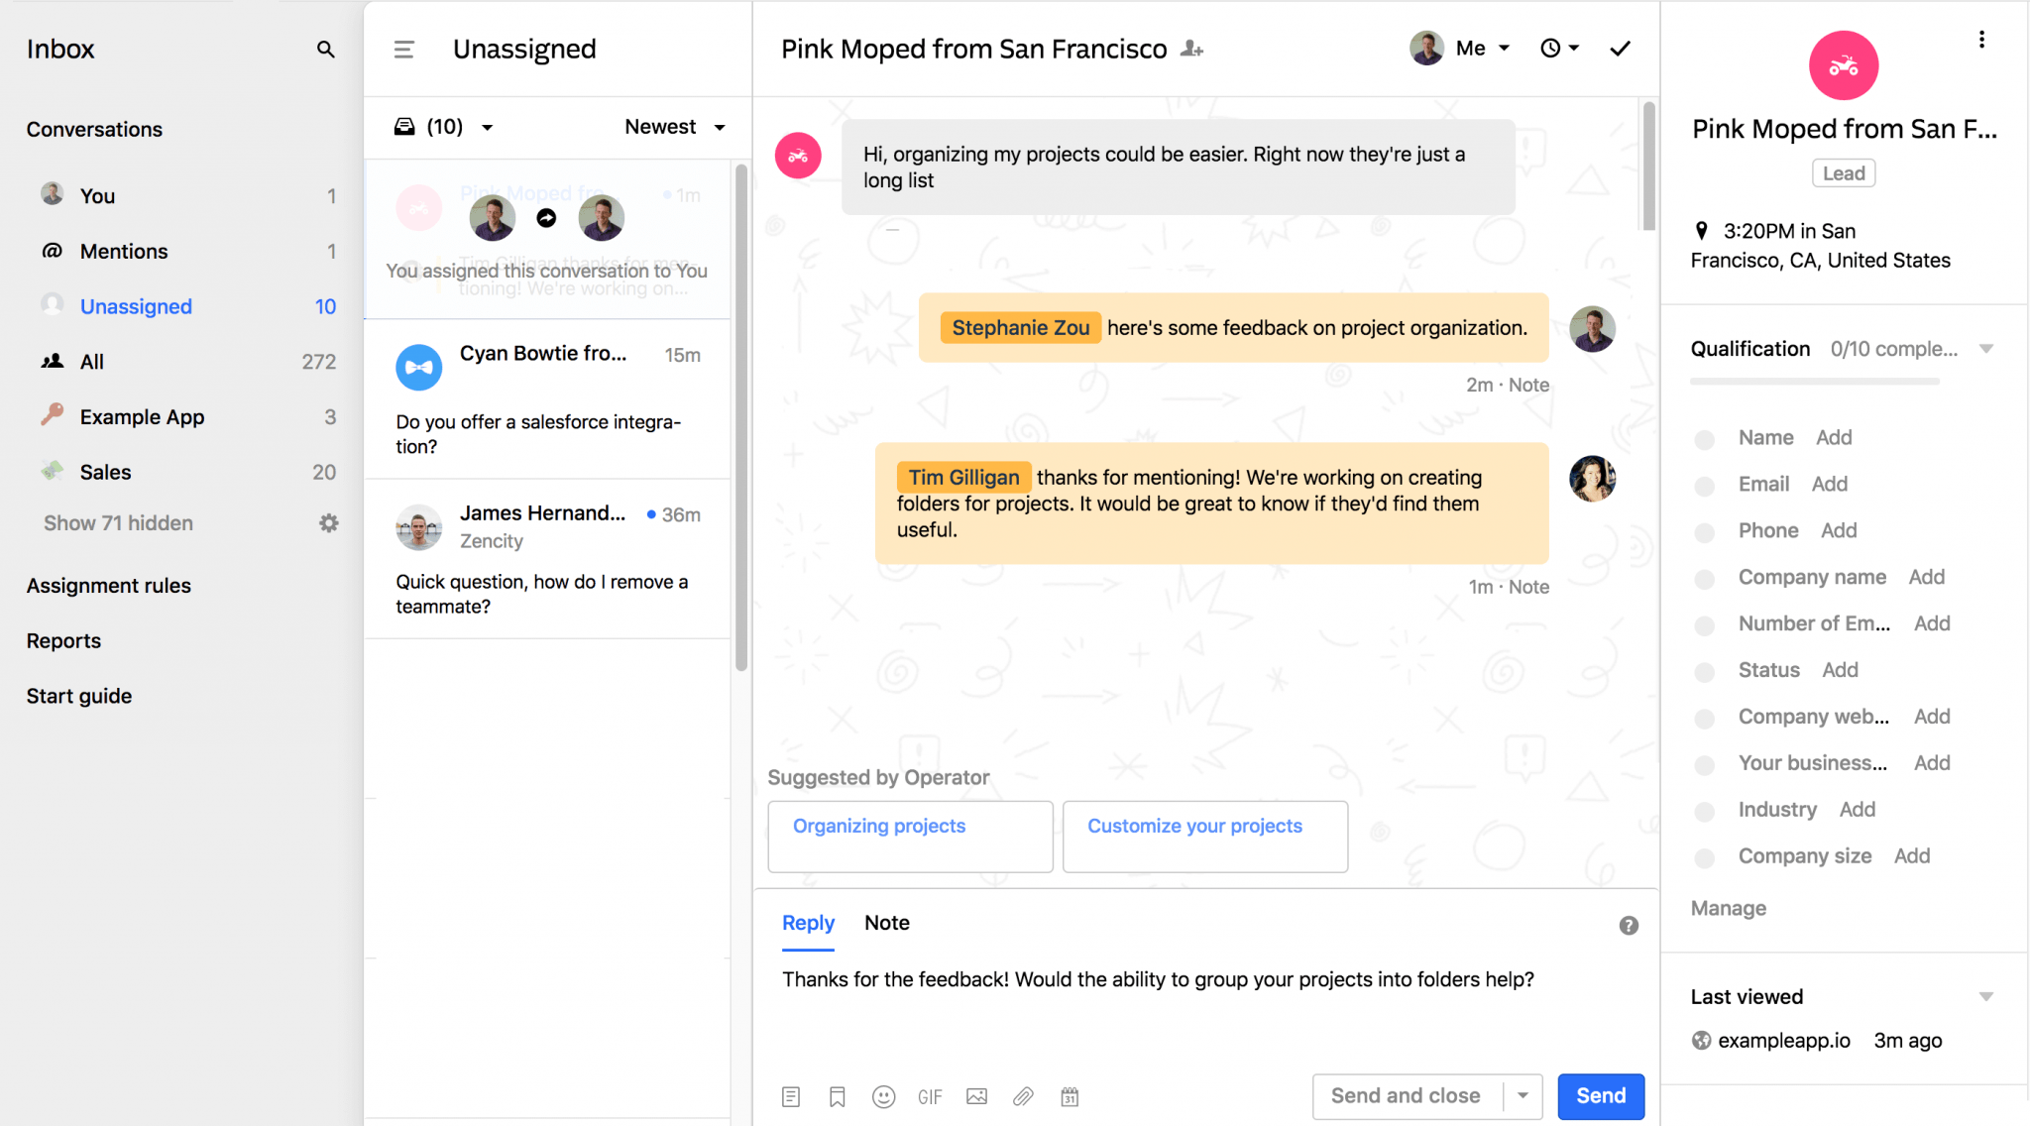Open search with the magnifier in the Inbox panel
Viewport: 2030px width, 1126px height.
(326, 48)
